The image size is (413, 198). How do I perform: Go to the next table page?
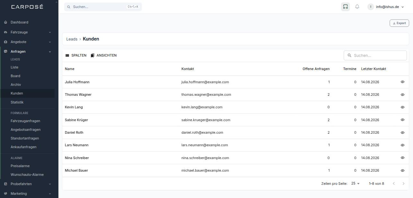tap(404, 184)
